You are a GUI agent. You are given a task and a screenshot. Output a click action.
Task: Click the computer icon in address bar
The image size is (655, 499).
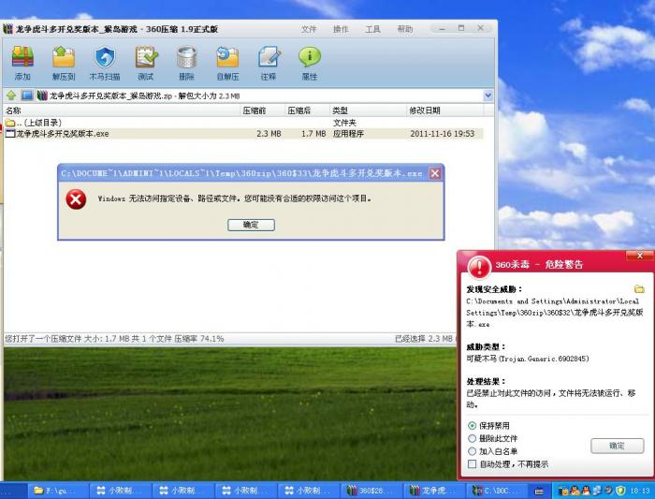27,95
